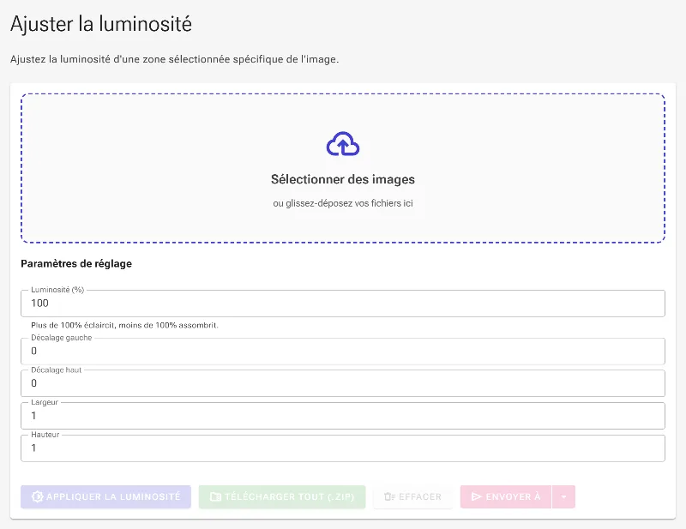Click the Télécharger tout (.zip) button
The image size is (686, 529).
pyautogui.click(x=282, y=496)
